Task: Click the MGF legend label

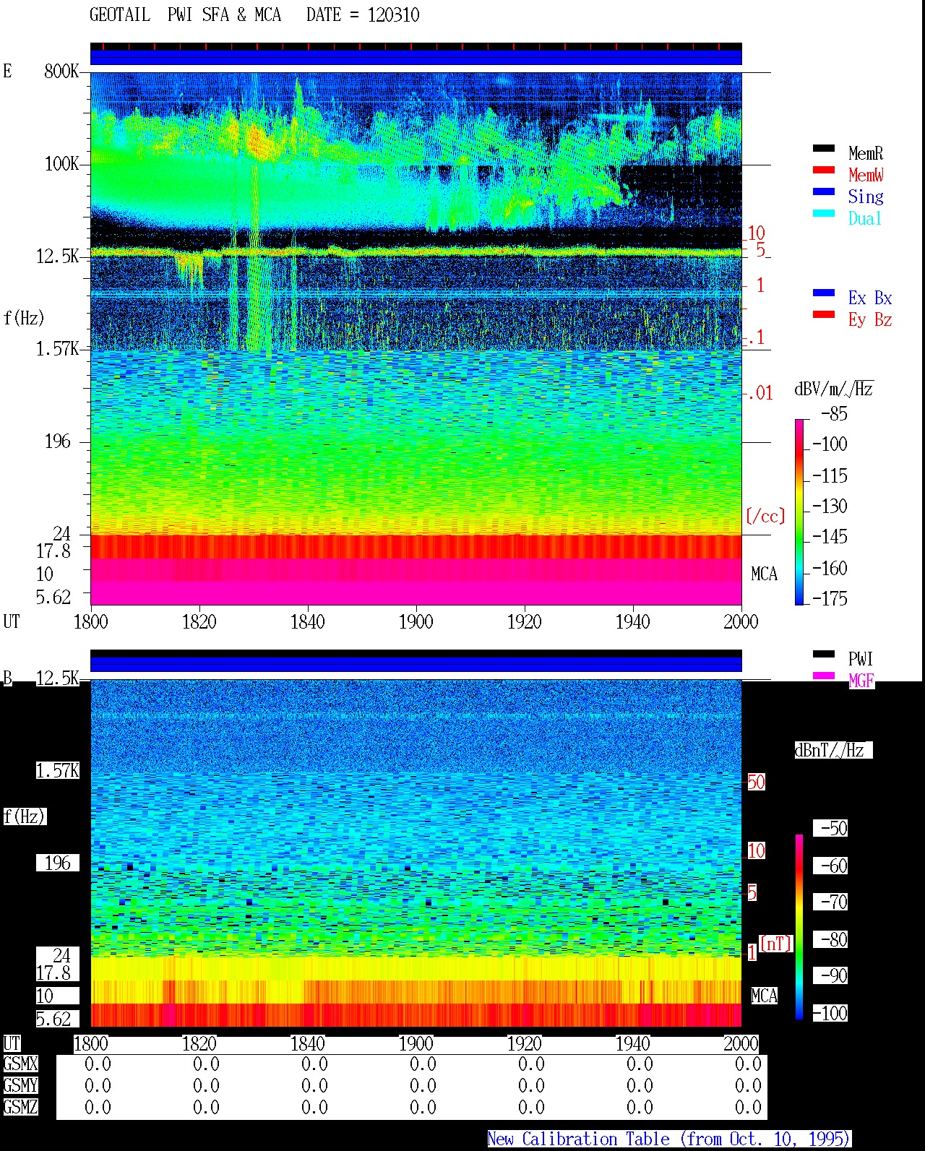Action: click(x=861, y=681)
